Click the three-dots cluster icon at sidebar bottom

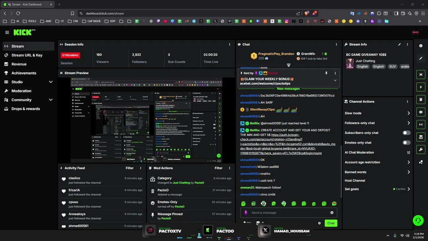click(421, 162)
